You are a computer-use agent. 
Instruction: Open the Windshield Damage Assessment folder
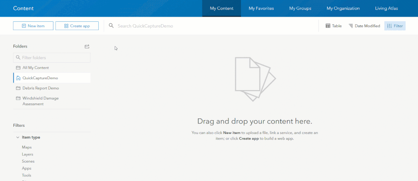tap(52, 101)
